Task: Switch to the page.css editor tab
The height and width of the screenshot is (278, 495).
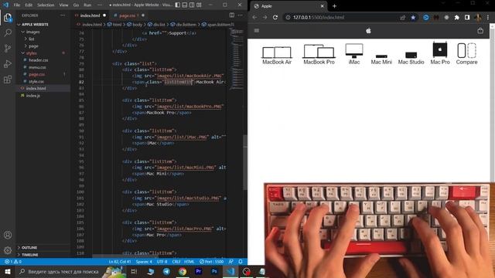Action: (x=129, y=15)
